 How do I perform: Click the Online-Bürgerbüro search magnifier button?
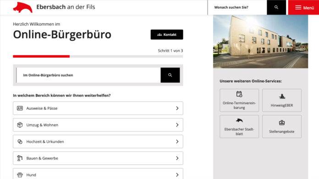click(x=170, y=75)
